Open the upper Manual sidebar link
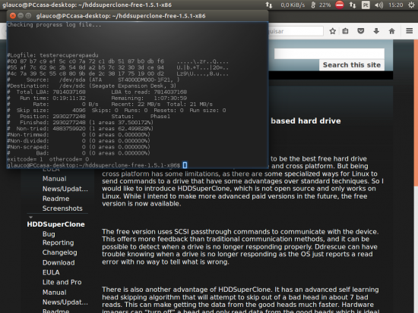 [x=55, y=179]
